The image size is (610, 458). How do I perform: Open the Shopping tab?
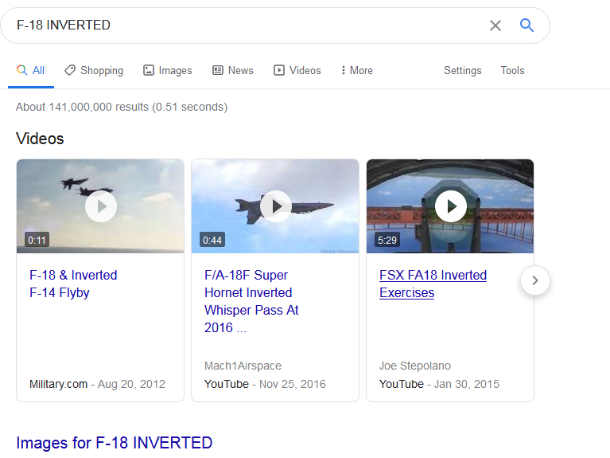coord(94,70)
